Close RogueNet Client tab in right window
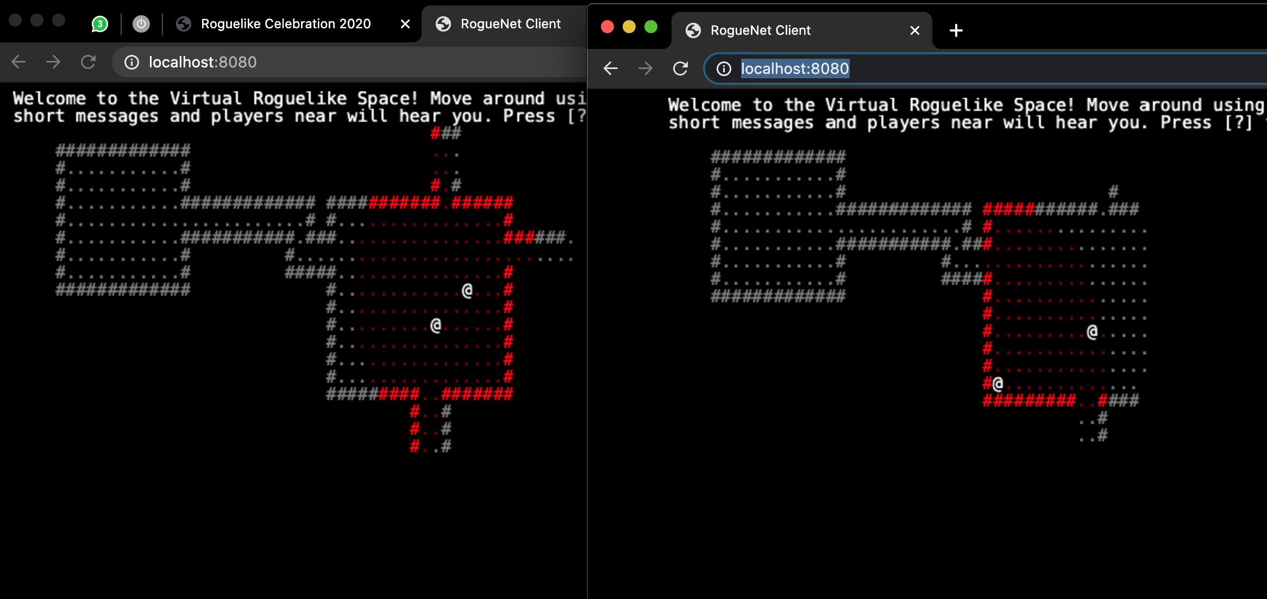The image size is (1267, 599). pos(915,30)
